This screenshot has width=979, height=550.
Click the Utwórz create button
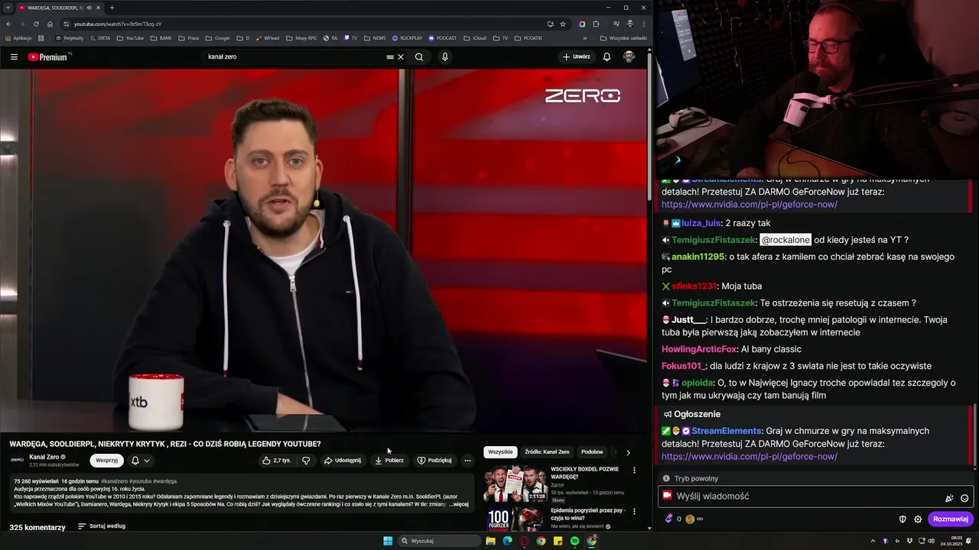577,57
